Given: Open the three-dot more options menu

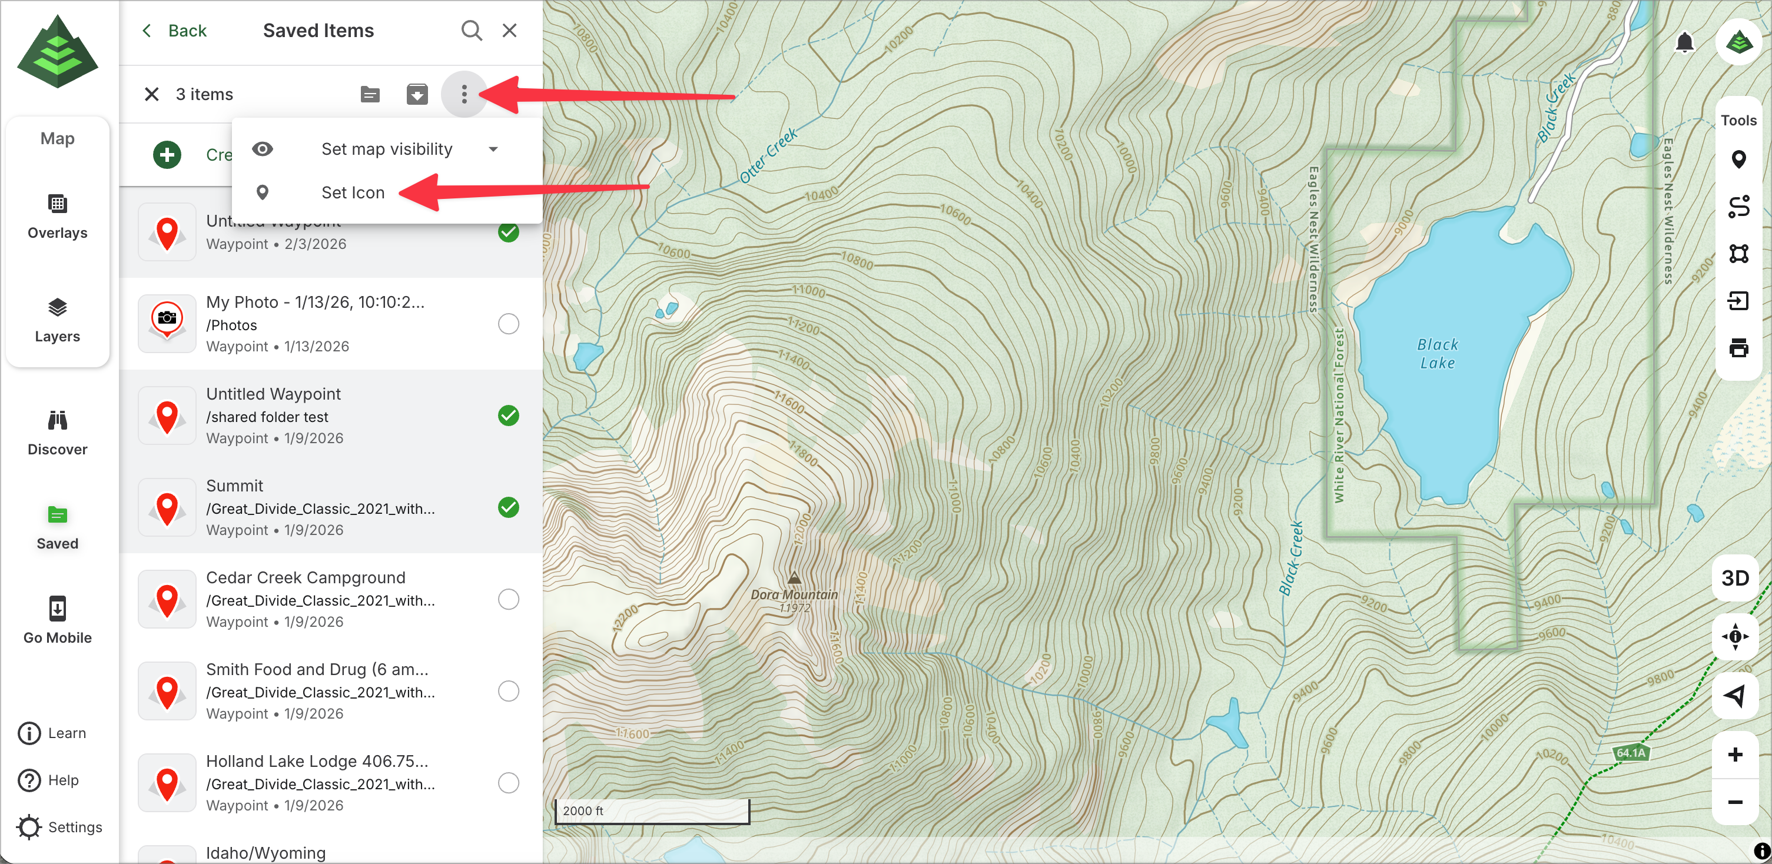Looking at the screenshot, I should (x=464, y=94).
